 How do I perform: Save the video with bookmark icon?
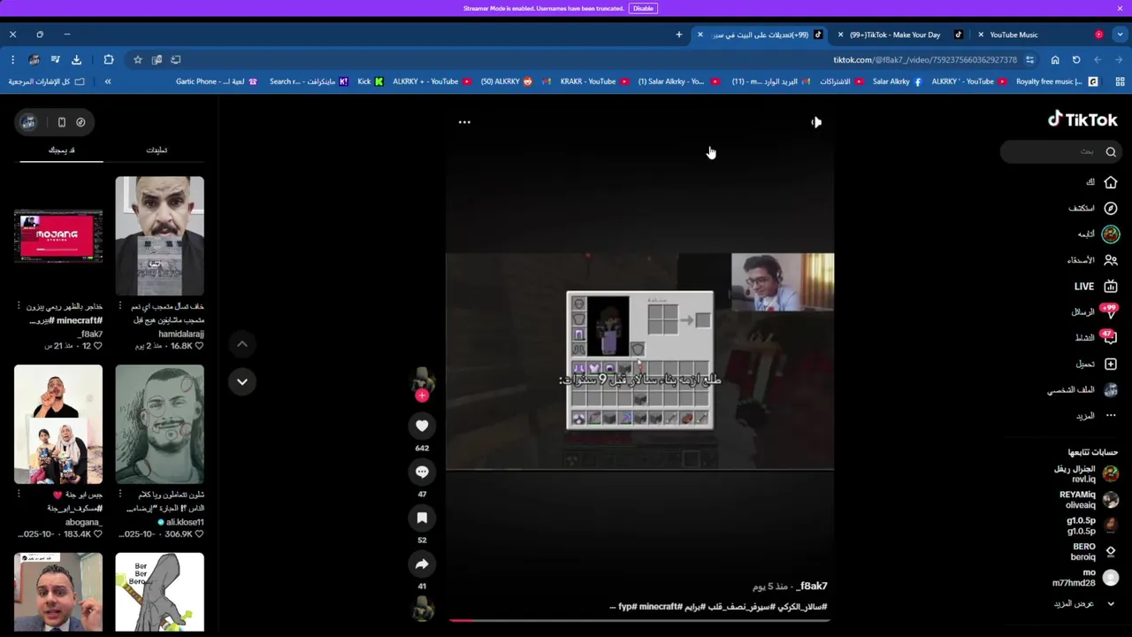(422, 518)
